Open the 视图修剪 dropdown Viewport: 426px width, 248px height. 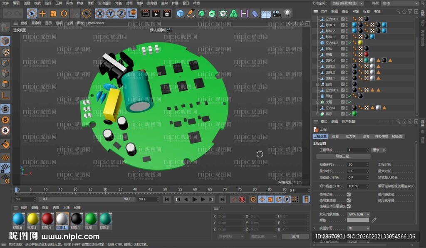point(358,228)
